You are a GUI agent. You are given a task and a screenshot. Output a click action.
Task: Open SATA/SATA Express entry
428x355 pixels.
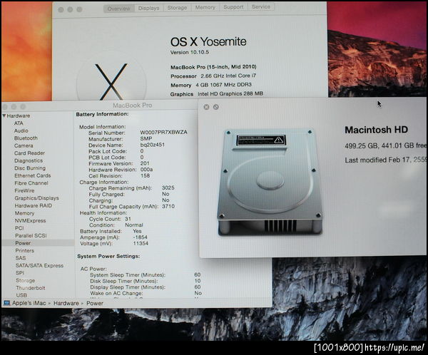coord(39,265)
